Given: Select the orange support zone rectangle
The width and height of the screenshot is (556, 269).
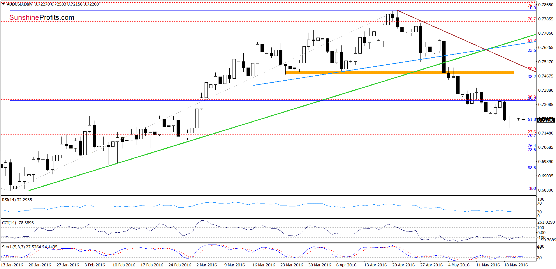Looking at the screenshot, I should click(x=399, y=72).
